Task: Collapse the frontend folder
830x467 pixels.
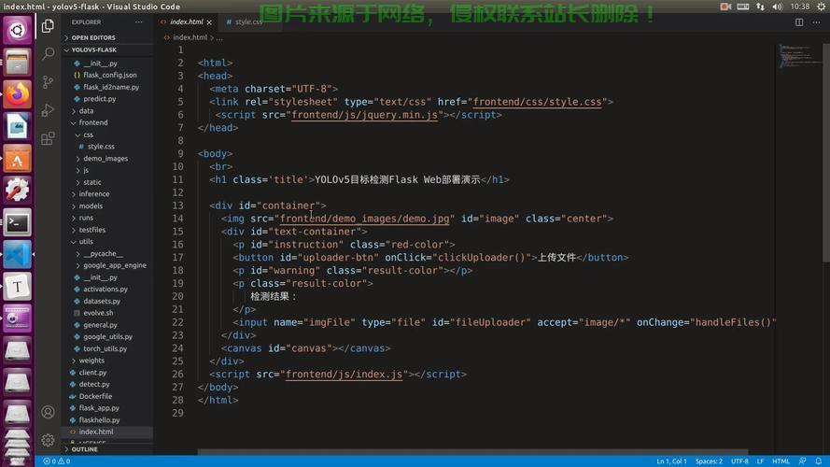Action: pos(93,122)
